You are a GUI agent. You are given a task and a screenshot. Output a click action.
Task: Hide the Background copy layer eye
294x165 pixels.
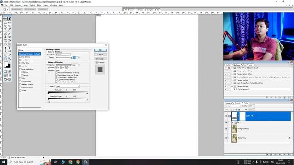coord(226,129)
